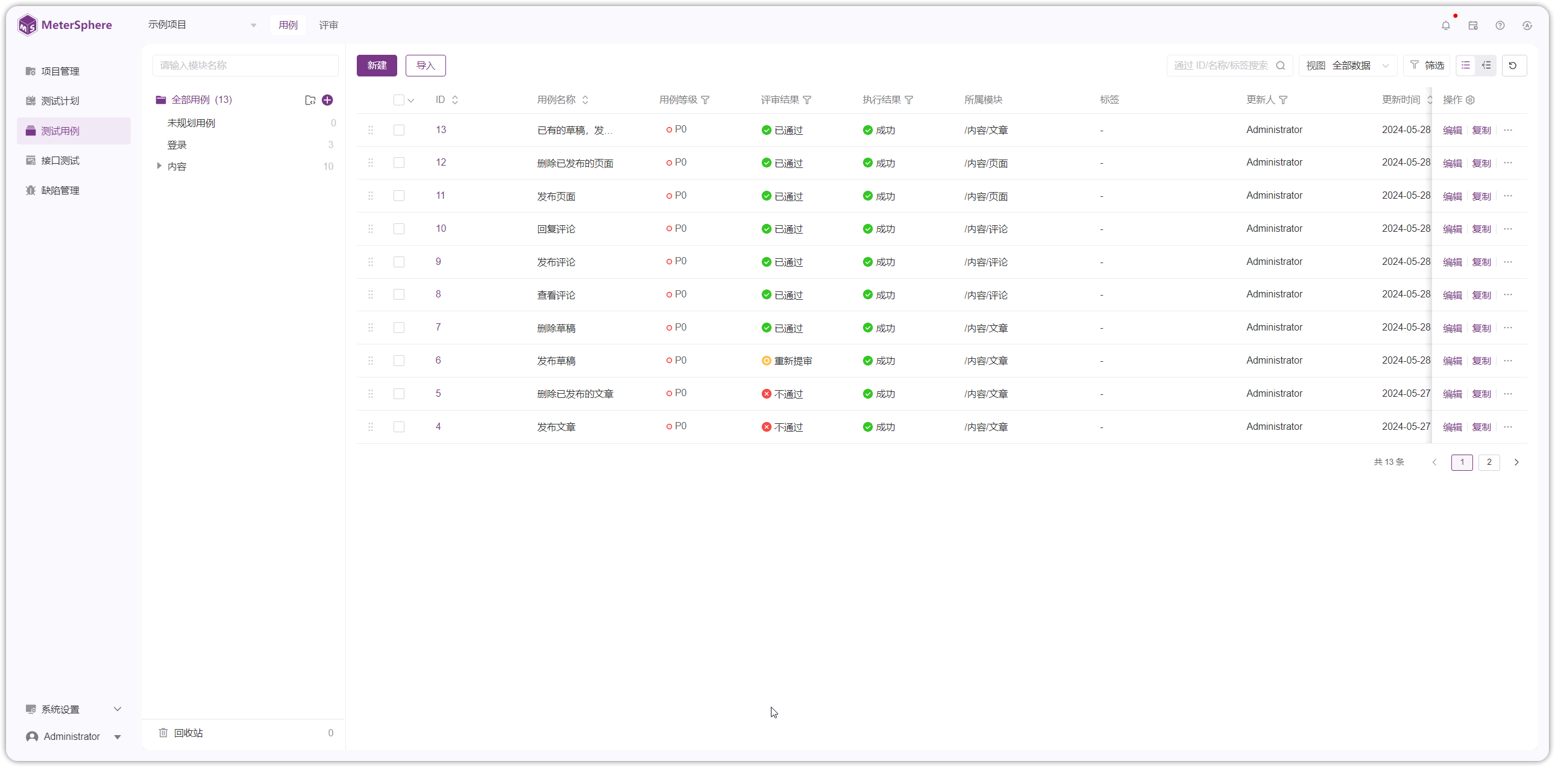Viewport: 1555px width, 767px height.
Task: Open the Administrator account dropdown
Action: tap(74, 737)
